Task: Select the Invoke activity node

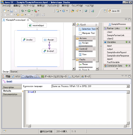Action: [28, 40]
